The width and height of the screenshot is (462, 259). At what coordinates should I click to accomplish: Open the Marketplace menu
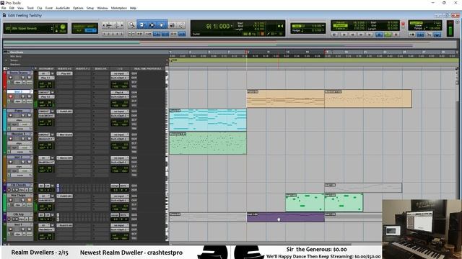click(118, 8)
